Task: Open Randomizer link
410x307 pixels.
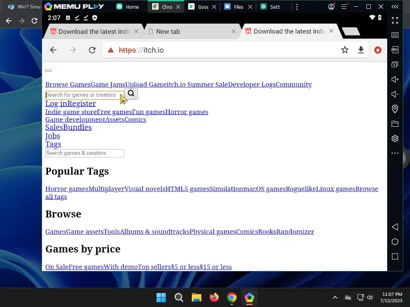Action: click(x=295, y=231)
